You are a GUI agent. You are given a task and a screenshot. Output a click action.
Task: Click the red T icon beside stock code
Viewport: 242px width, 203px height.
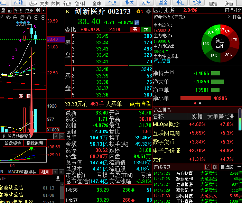[x=142, y=11]
